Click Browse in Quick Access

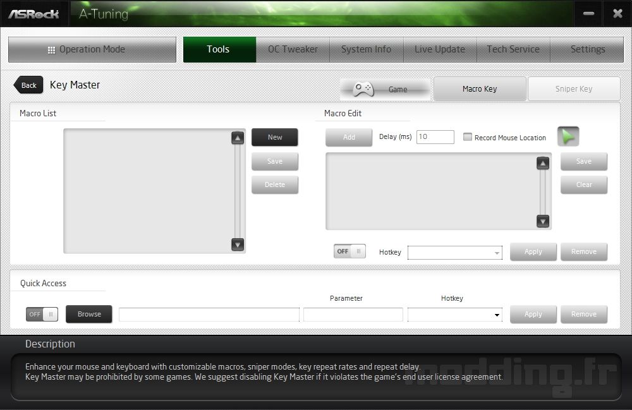coord(89,314)
